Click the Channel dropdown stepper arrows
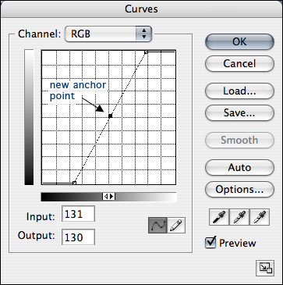This screenshot has width=283, height=285. point(143,34)
